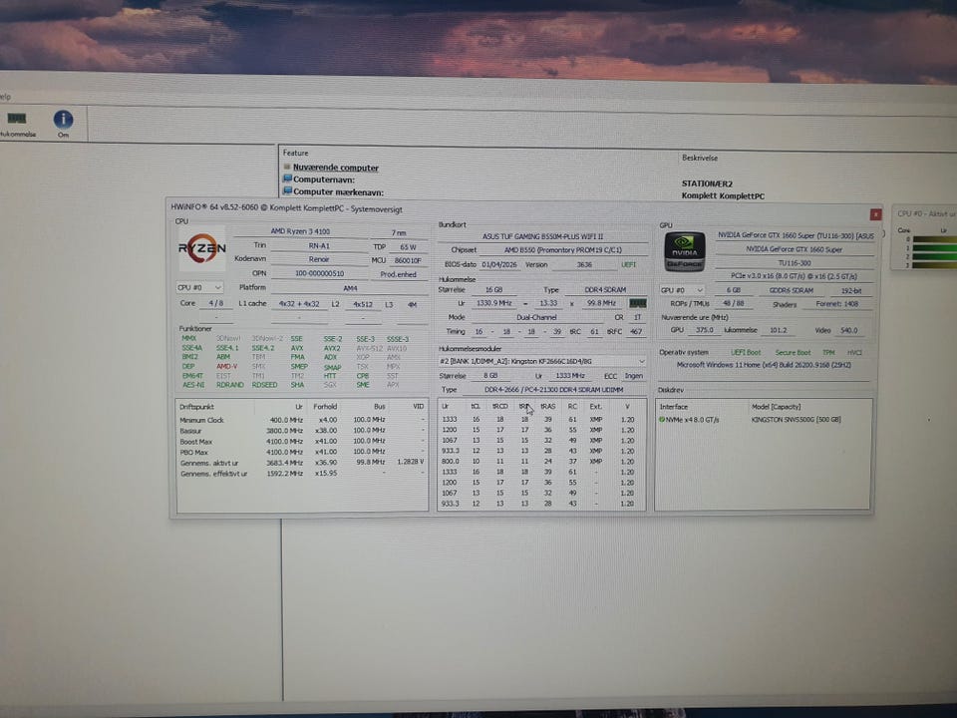Select the Gennems. aktivt ur row
Viewport: 957px width, 718px height.
[x=302, y=463]
